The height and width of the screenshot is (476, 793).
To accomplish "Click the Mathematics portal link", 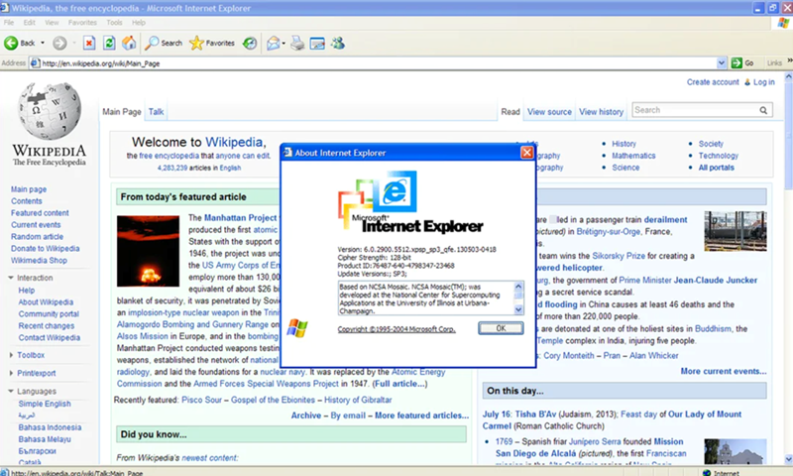I will click(633, 156).
